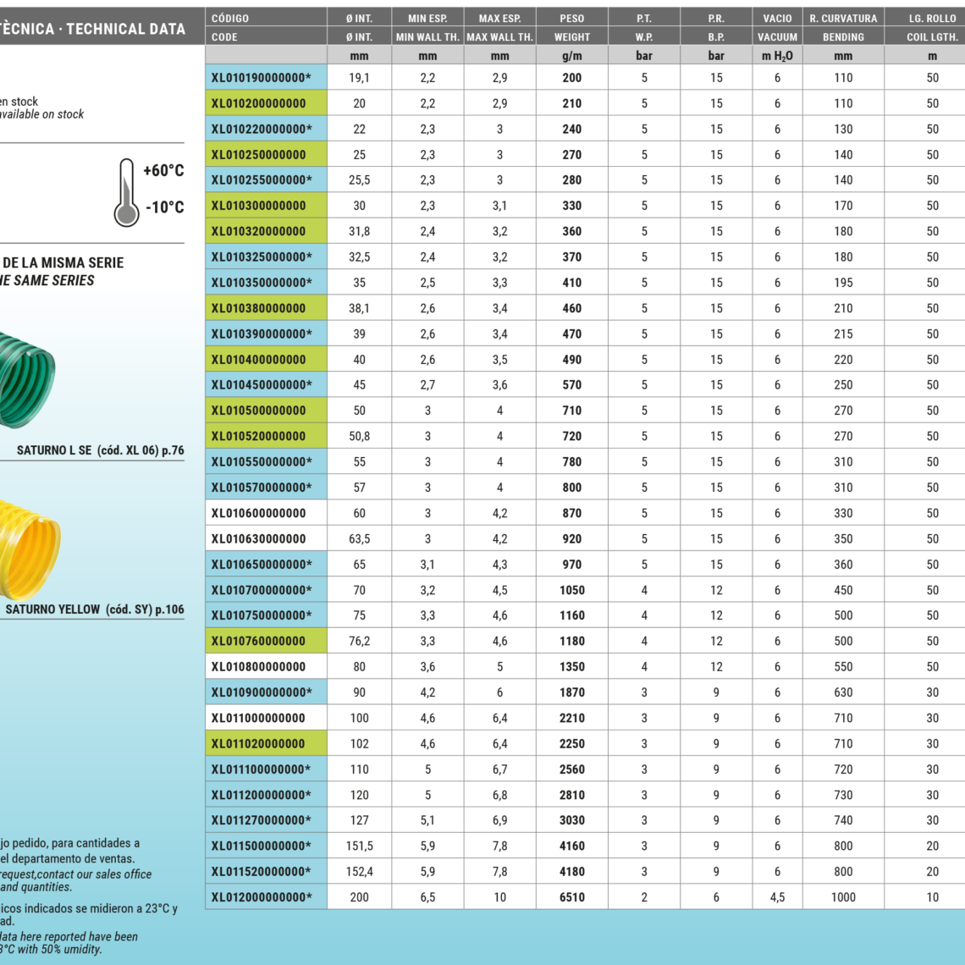965x965 pixels.
Task: Select the CÓDIGO column header
Action: (266, 18)
